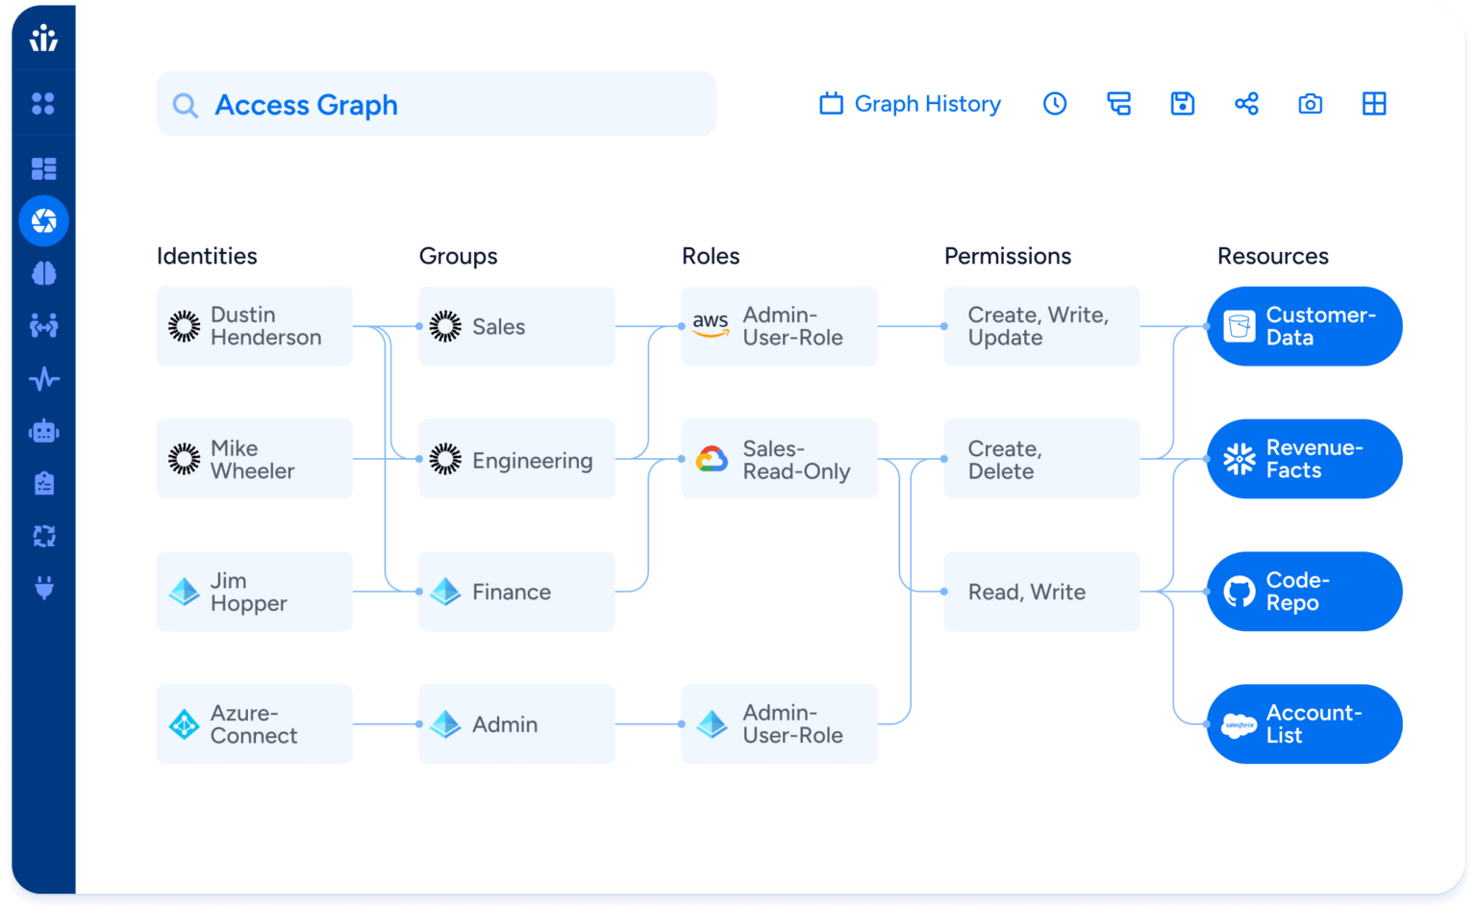Share the graph via the share icon

1246,103
